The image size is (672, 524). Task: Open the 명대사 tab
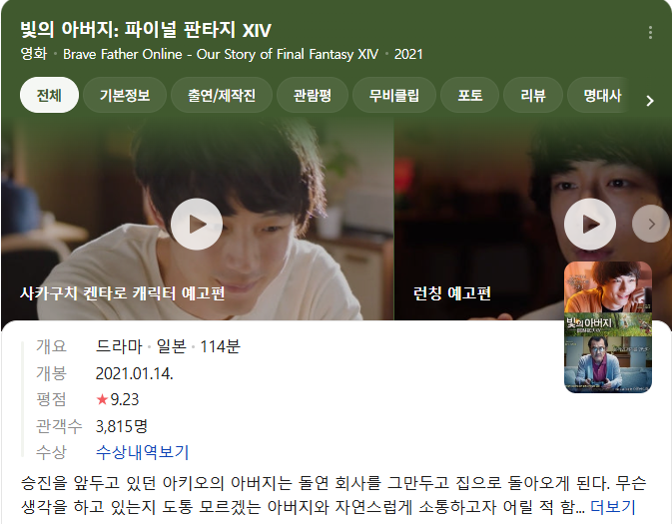[602, 95]
